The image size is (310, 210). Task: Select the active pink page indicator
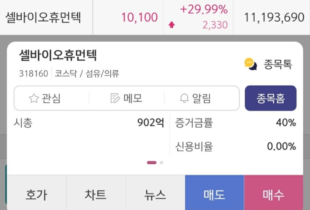tap(152, 163)
